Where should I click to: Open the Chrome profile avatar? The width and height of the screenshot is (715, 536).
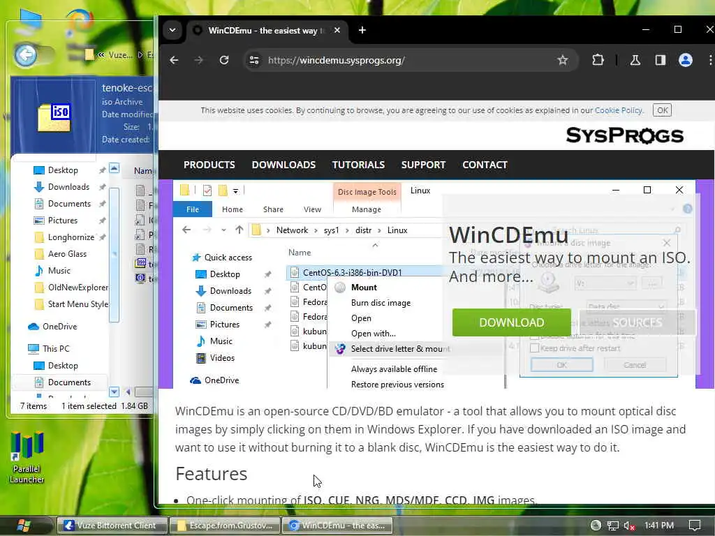coord(686,60)
